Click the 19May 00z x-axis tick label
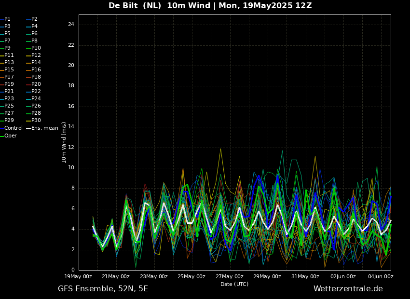This screenshot has height=299, width=410. pyautogui.click(x=78, y=276)
